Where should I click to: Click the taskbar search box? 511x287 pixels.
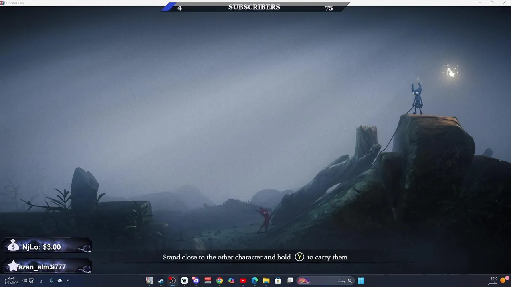[325, 281]
